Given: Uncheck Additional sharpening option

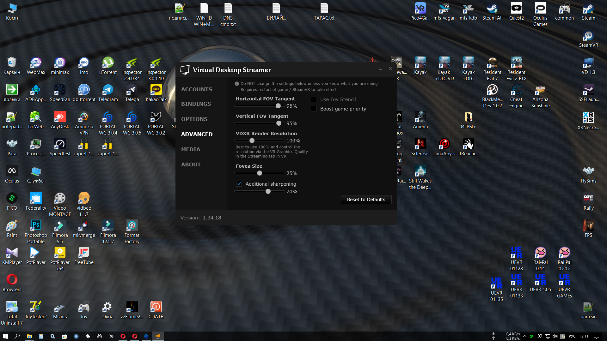Looking at the screenshot, I should (x=239, y=184).
